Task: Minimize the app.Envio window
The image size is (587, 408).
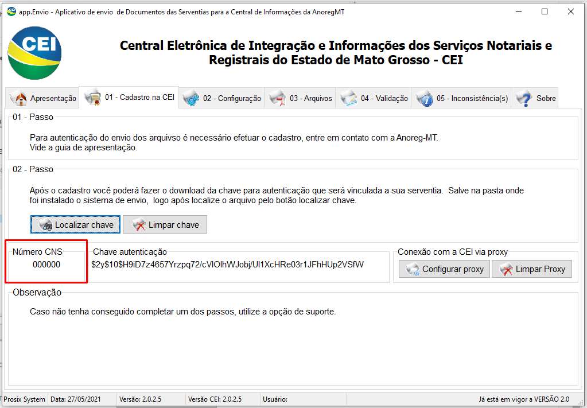Action: click(519, 11)
